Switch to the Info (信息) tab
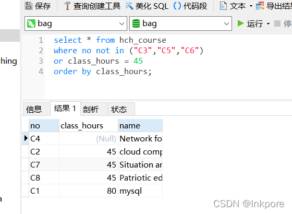The image size is (292, 214). pos(36,109)
